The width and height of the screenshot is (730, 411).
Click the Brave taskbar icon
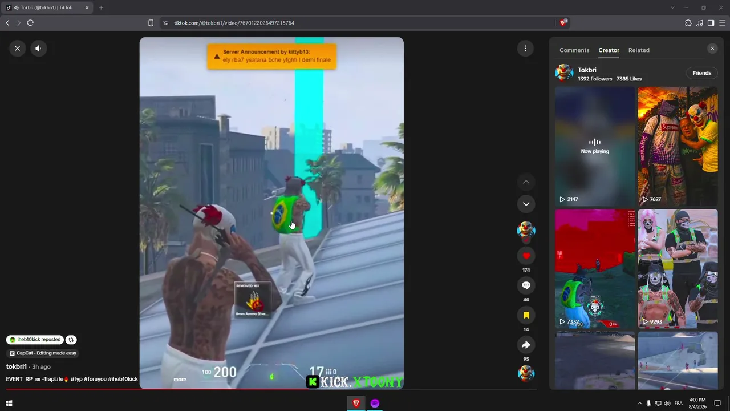point(356,404)
